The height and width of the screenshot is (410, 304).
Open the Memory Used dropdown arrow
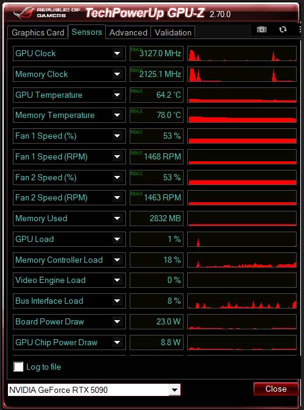pyautogui.click(x=117, y=218)
